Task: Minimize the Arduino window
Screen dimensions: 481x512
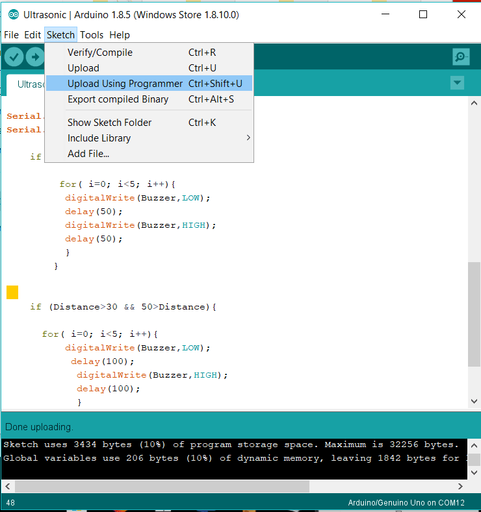Action: click(x=385, y=14)
